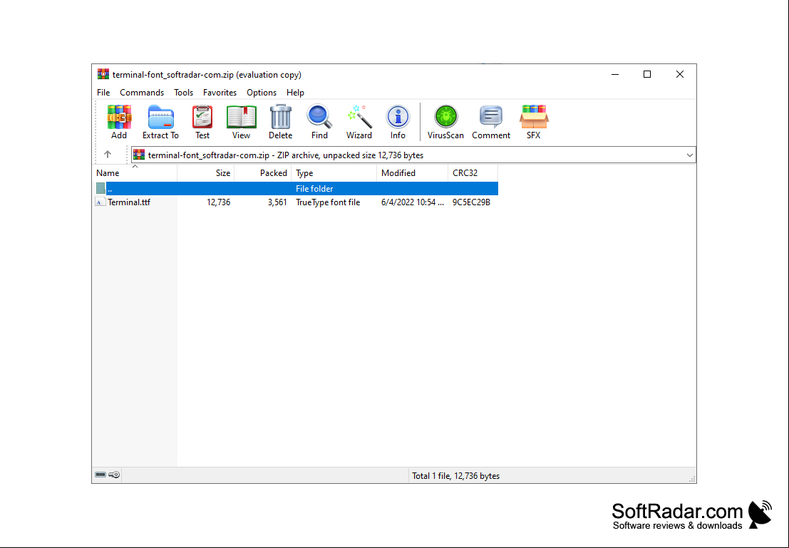Screen dimensions: 789x548
Task: Open the archive Comment tool
Action: point(491,117)
